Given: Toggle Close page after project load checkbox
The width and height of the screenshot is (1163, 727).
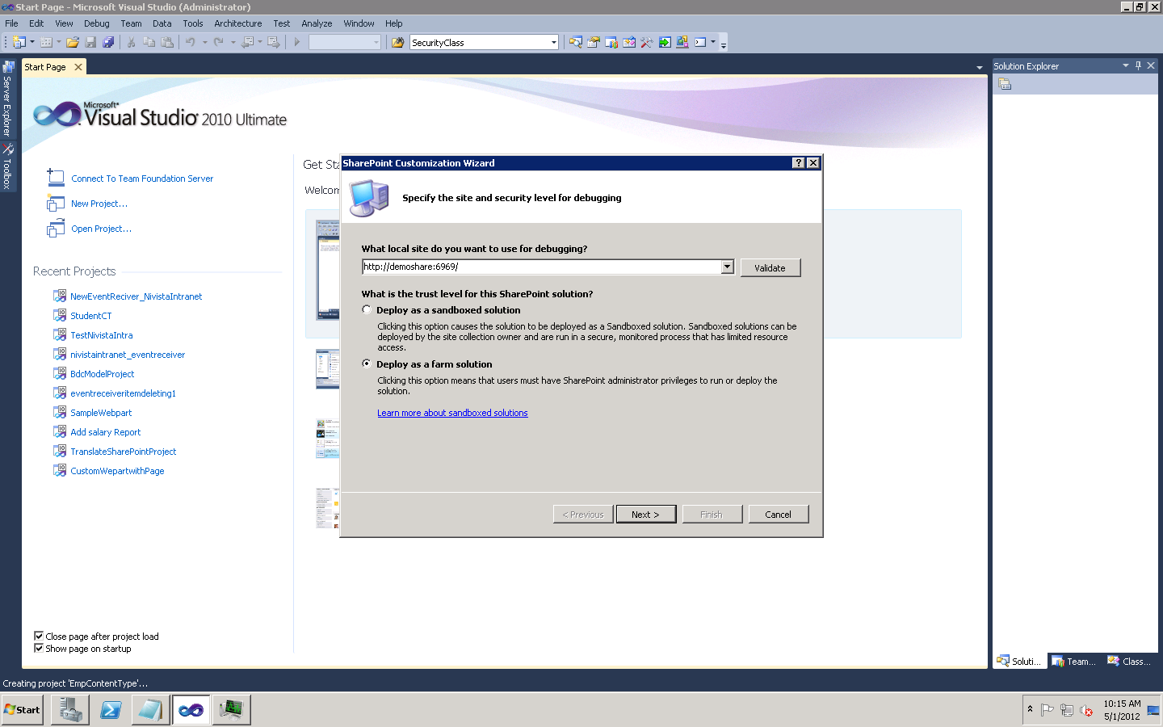Looking at the screenshot, I should (x=39, y=636).
